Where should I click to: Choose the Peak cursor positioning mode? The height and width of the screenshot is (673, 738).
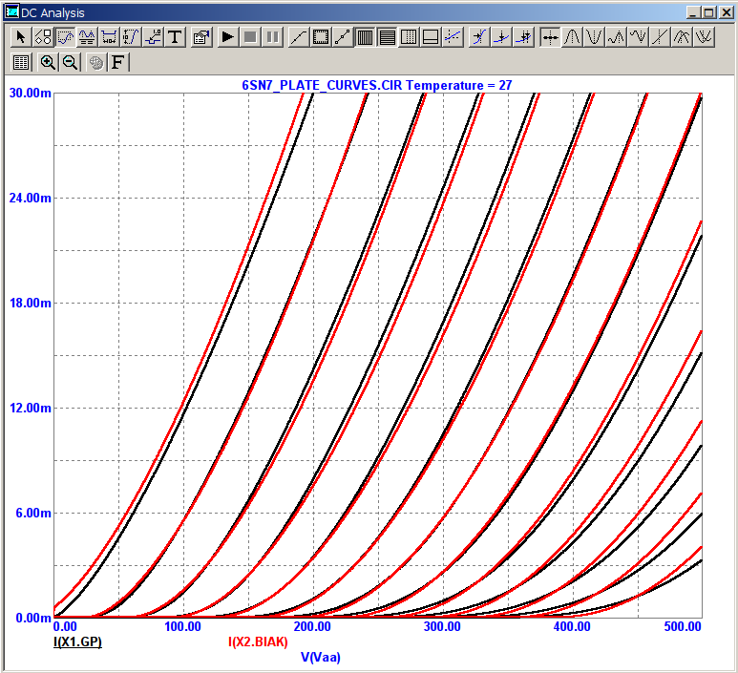click(572, 36)
